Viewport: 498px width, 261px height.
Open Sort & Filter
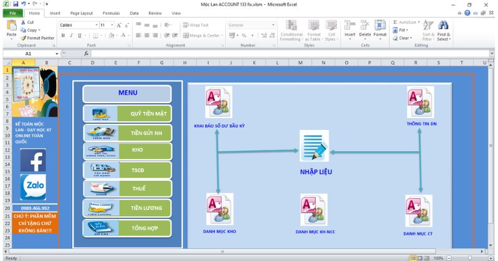click(428, 30)
